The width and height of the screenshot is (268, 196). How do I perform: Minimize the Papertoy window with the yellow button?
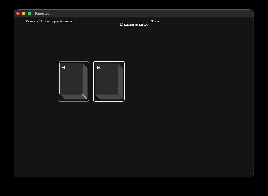(x=24, y=13)
